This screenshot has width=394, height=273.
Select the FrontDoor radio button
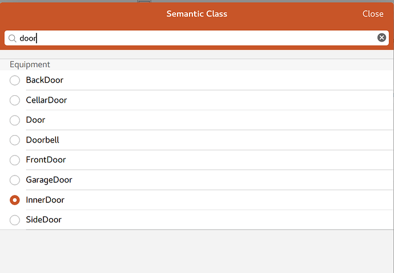15,160
